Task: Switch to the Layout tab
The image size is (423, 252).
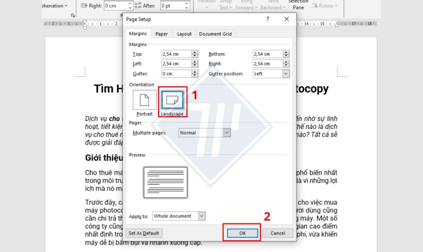Action: (x=184, y=34)
